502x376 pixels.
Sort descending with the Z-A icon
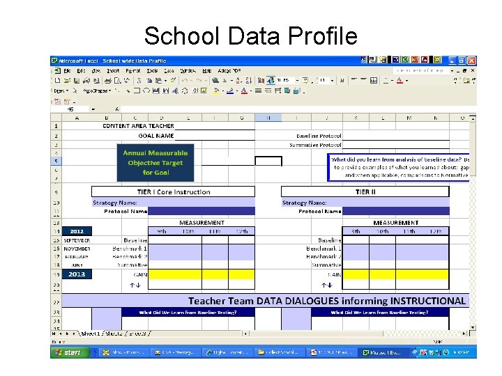tap(249, 81)
